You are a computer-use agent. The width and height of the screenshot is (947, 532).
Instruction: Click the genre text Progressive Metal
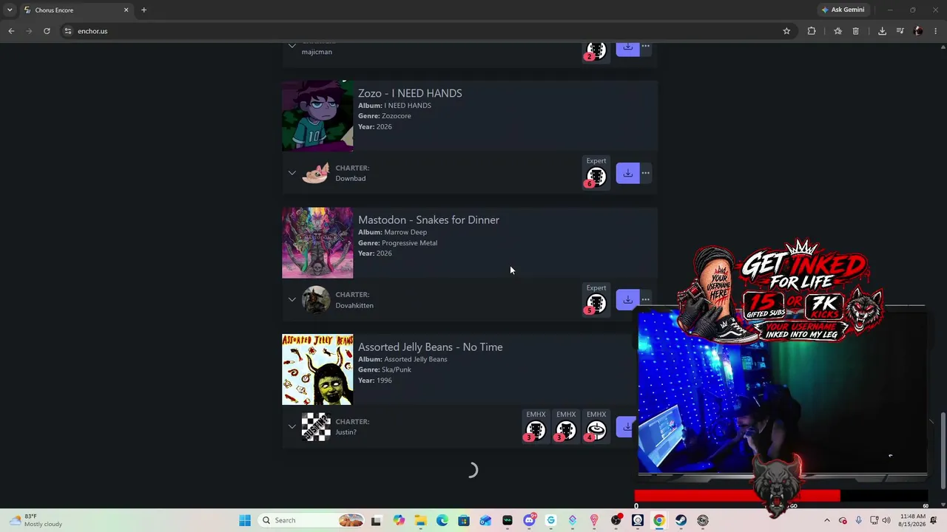[x=409, y=242]
